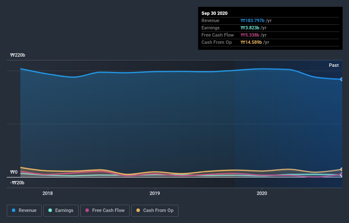Click the ₩14.589b cash from op value

(x=251, y=42)
